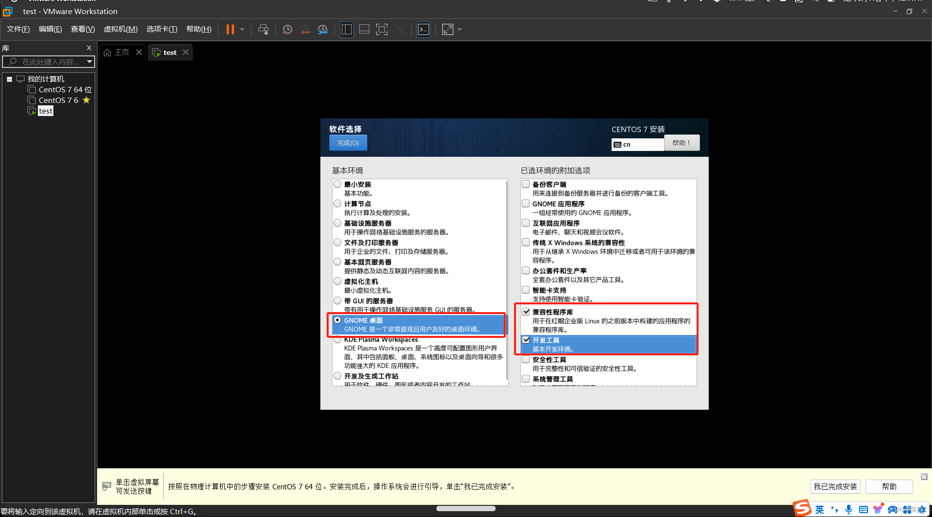The height and width of the screenshot is (517, 932).
Task: Switch to the 主页 tab
Action: point(116,52)
